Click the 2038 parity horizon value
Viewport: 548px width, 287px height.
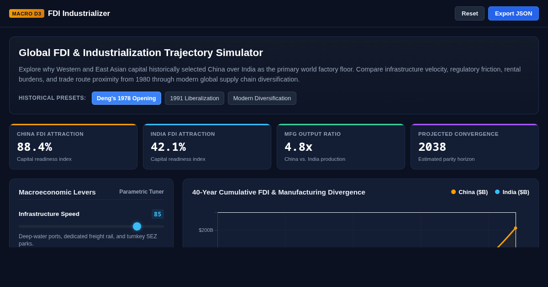point(432,147)
